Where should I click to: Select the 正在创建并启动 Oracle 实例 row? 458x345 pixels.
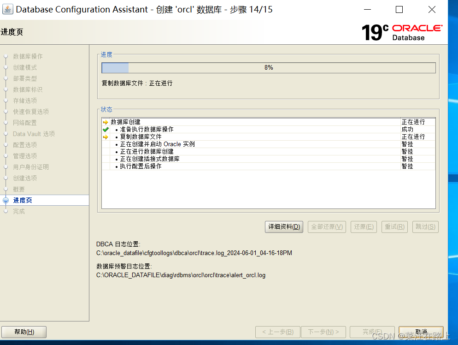pos(269,144)
